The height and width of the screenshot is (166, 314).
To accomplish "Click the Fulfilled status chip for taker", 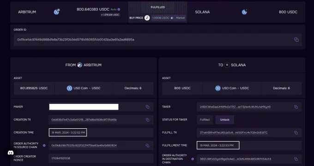I will (205, 120).
